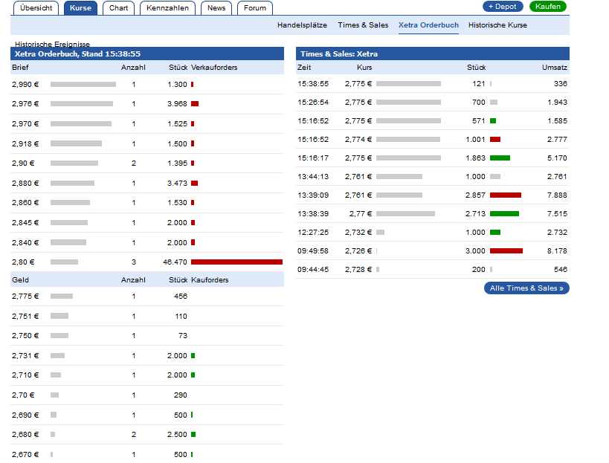Click the Kurs column header

click(x=364, y=68)
